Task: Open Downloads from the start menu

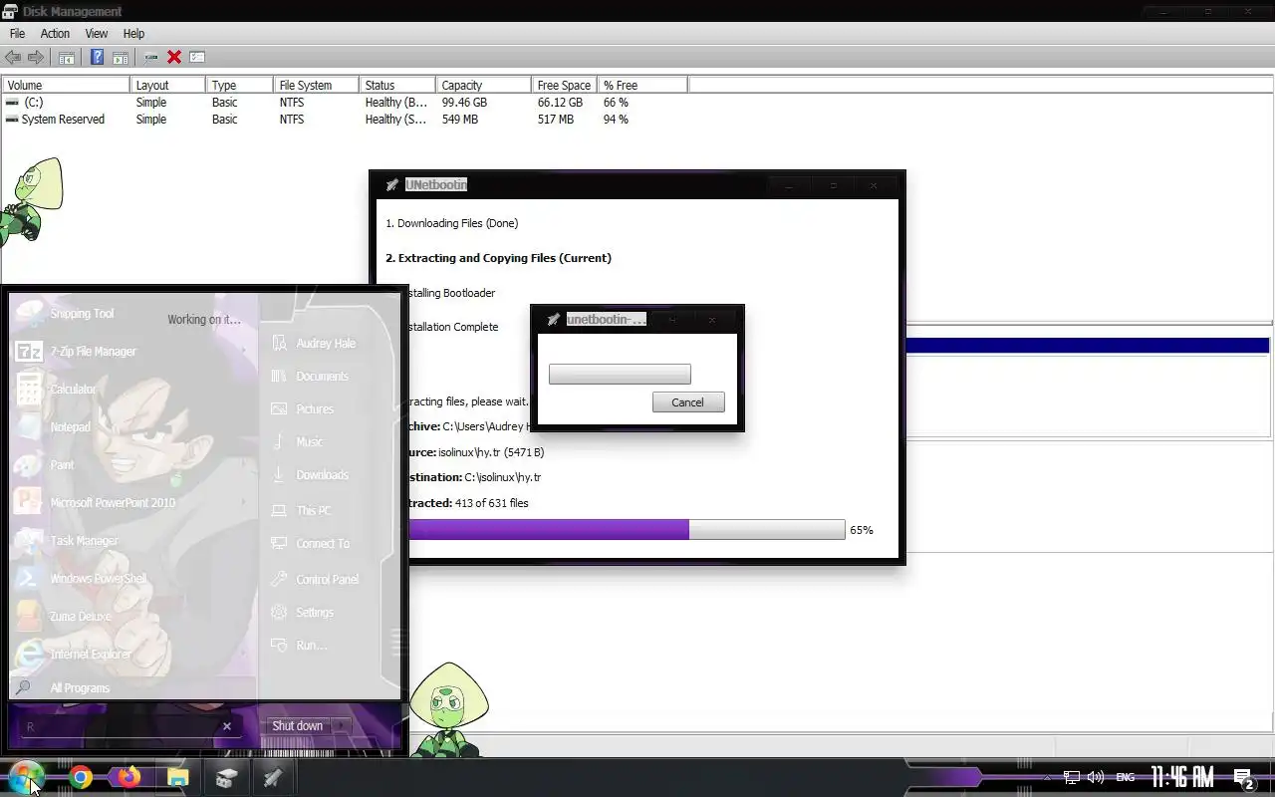Action: point(322,475)
